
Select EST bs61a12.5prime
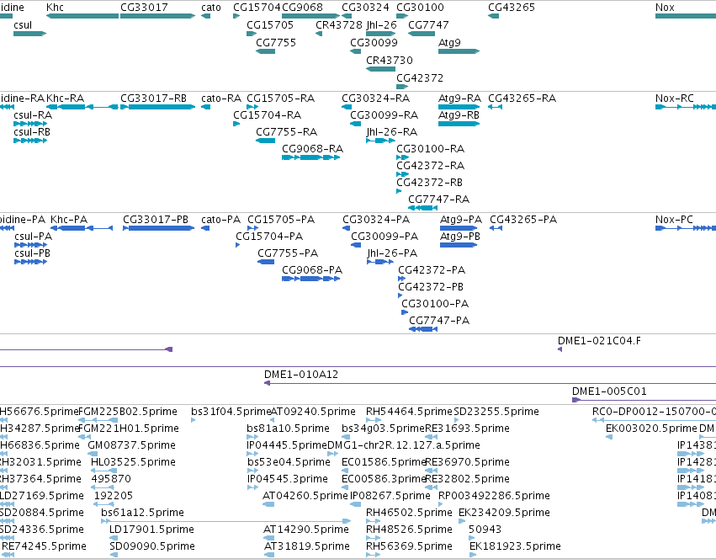226,521
